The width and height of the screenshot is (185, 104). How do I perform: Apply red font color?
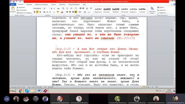click(x=62, y=12)
